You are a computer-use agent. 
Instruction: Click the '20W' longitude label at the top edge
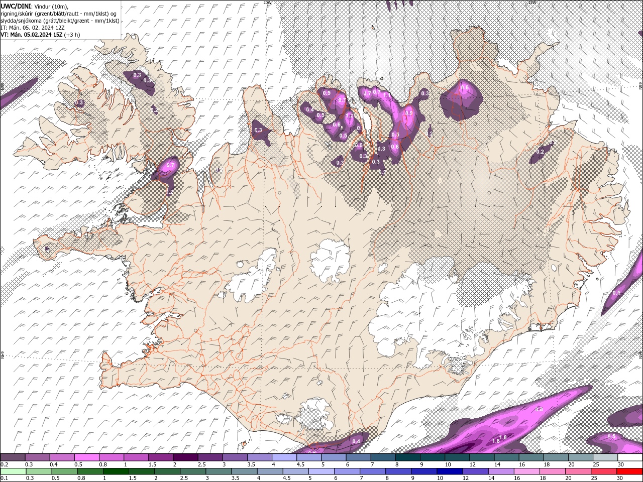(267, 3)
